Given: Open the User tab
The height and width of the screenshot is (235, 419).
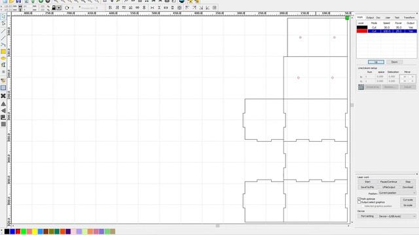Looking at the screenshot, I should pyautogui.click(x=388, y=18).
